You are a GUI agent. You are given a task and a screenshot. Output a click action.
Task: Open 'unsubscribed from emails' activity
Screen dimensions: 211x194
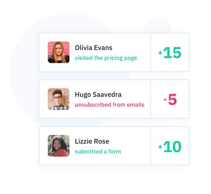point(110,105)
